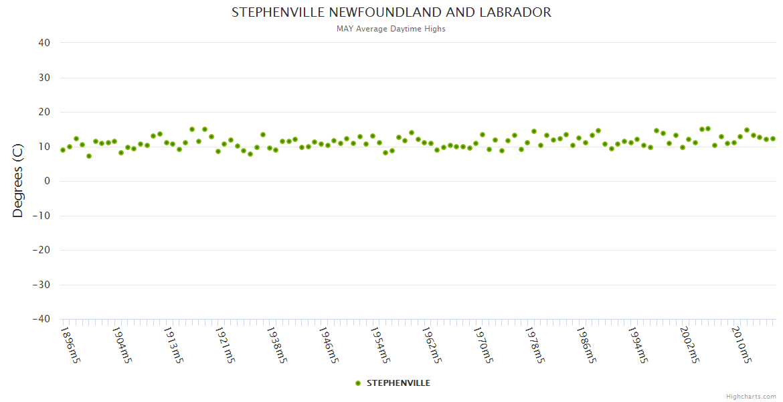Screen dimensions: 783x402
Task: Click the MAY Average Daytime Highs subtitle
Action: [391, 29]
